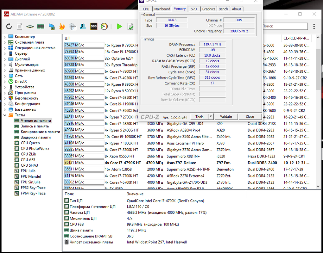Click the scroll down arrow of results list
Screen dimensions: 323x253
point(318,186)
